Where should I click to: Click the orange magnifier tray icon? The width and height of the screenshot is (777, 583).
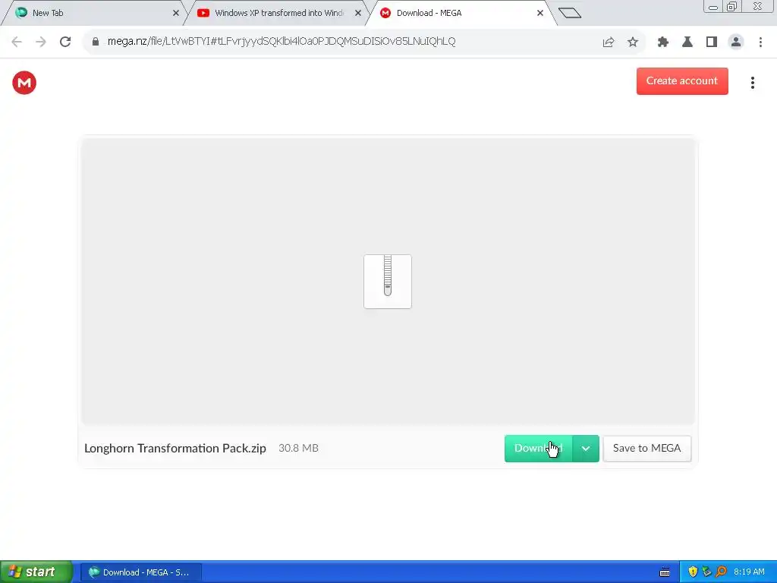coord(721,572)
